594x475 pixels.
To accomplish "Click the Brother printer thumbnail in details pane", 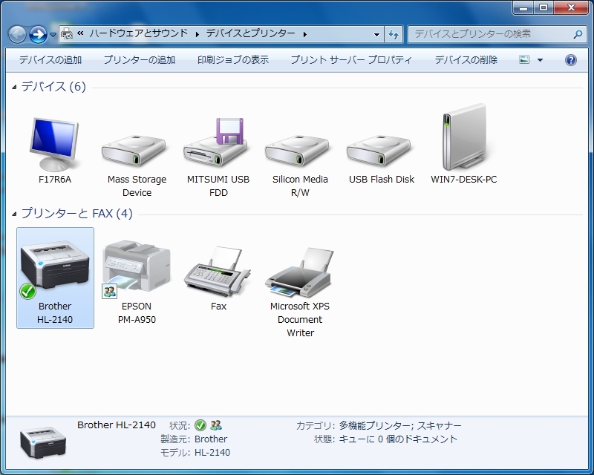I will pyautogui.click(x=43, y=442).
